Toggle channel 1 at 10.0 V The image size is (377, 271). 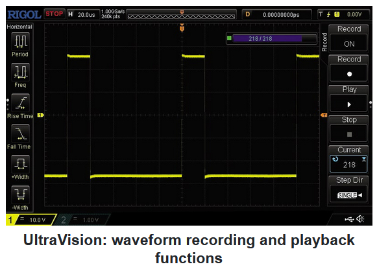30,220
